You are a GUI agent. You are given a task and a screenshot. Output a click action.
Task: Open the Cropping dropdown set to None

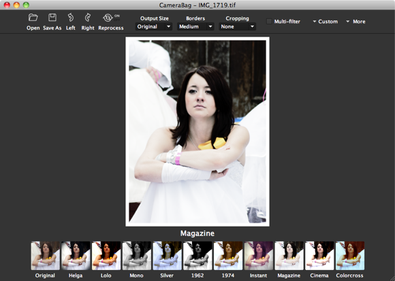click(x=237, y=27)
